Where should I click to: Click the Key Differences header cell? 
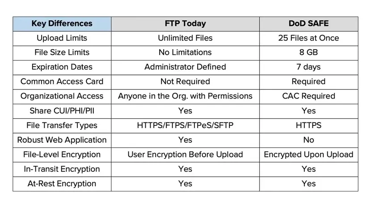point(62,24)
